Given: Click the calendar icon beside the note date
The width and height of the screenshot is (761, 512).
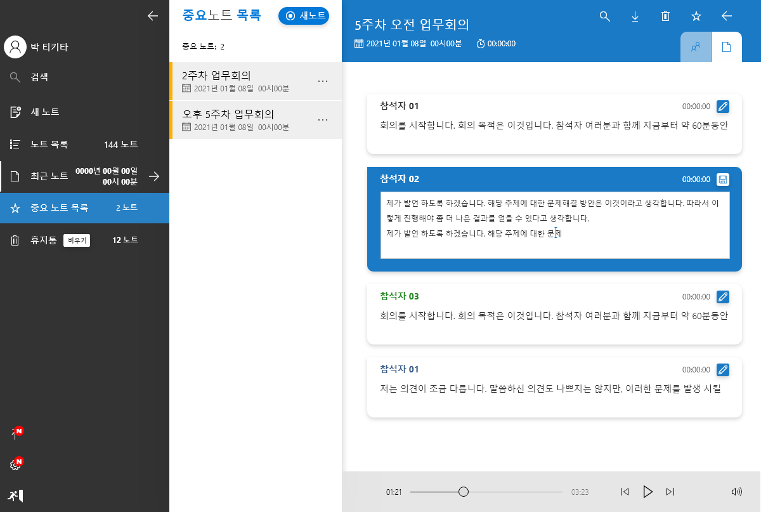Looking at the screenshot, I should (359, 44).
